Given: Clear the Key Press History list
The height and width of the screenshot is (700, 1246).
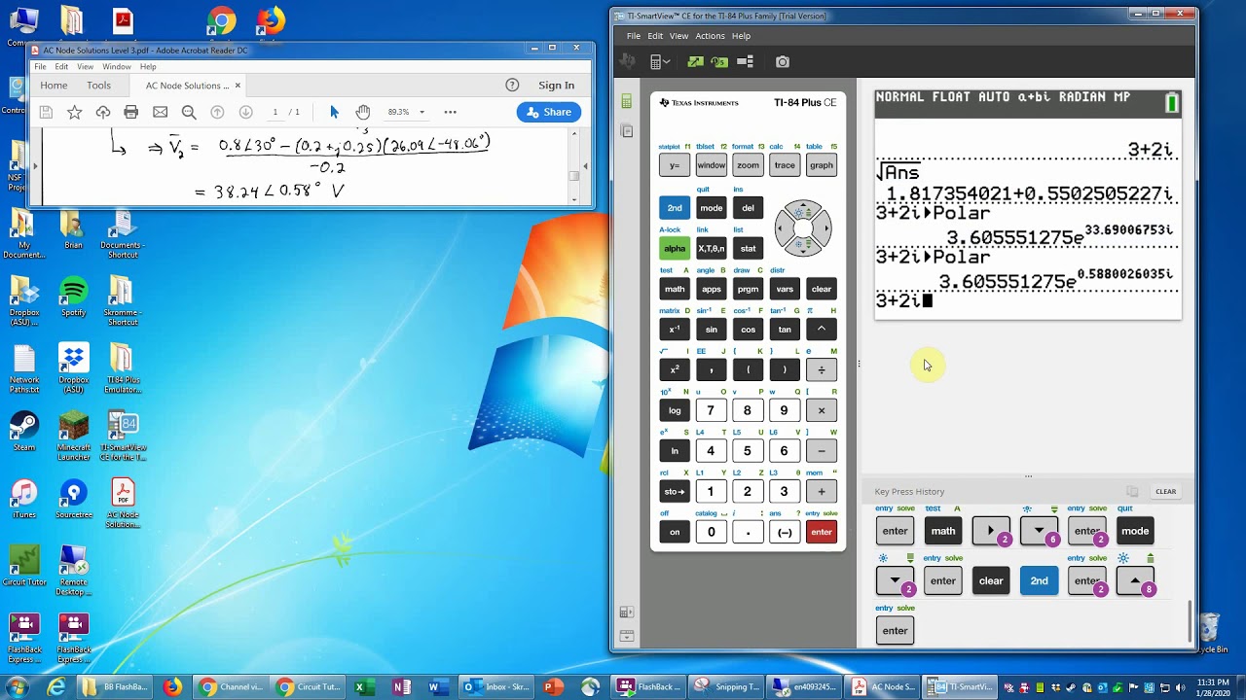Looking at the screenshot, I should pos(1165,491).
